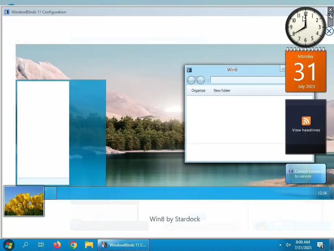
Task: Click the info icon in the weather gadget
Action: coord(291,171)
